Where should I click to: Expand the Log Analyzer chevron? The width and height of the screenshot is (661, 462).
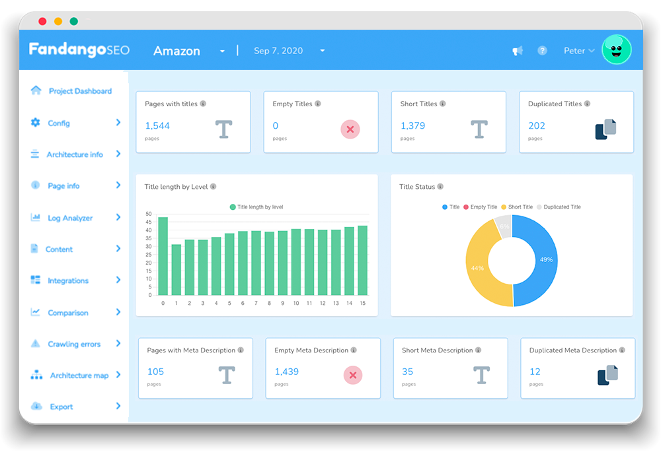(118, 217)
